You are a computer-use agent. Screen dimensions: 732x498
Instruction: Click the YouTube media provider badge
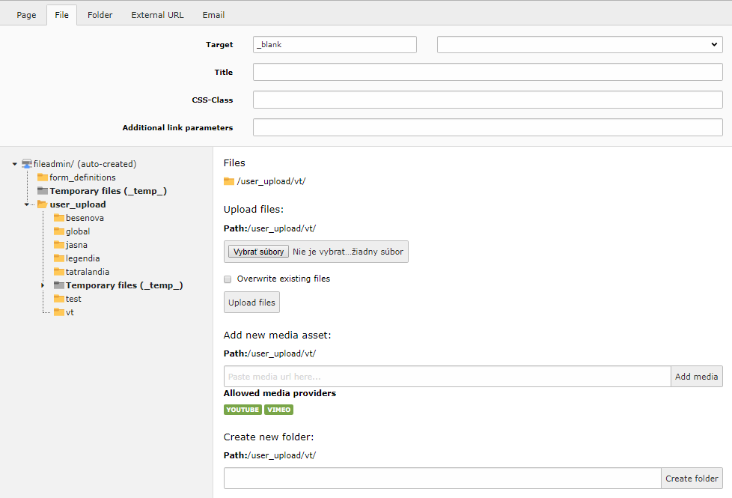point(243,410)
